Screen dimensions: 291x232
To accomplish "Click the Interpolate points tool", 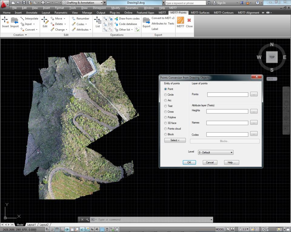I will coord(29,18).
